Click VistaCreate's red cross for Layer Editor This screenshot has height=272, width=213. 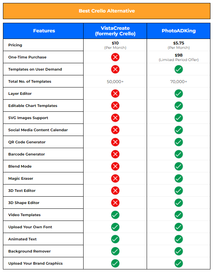click(115, 93)
